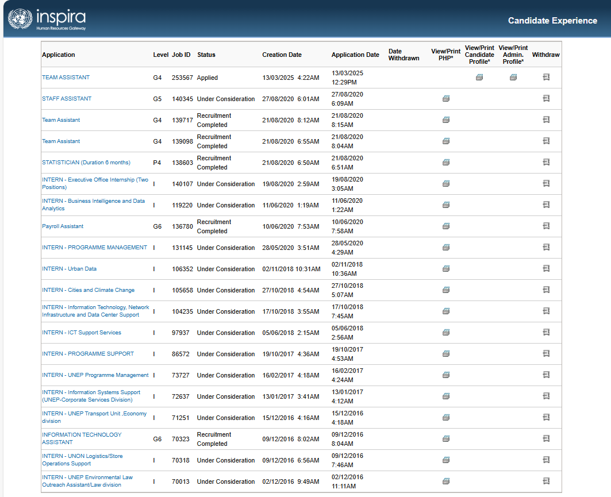Viewport: 611px width, 497px height.
Task: Open INFORMATION TECHNOLOGY ASSISTANT application
Action: click(82, 438)
